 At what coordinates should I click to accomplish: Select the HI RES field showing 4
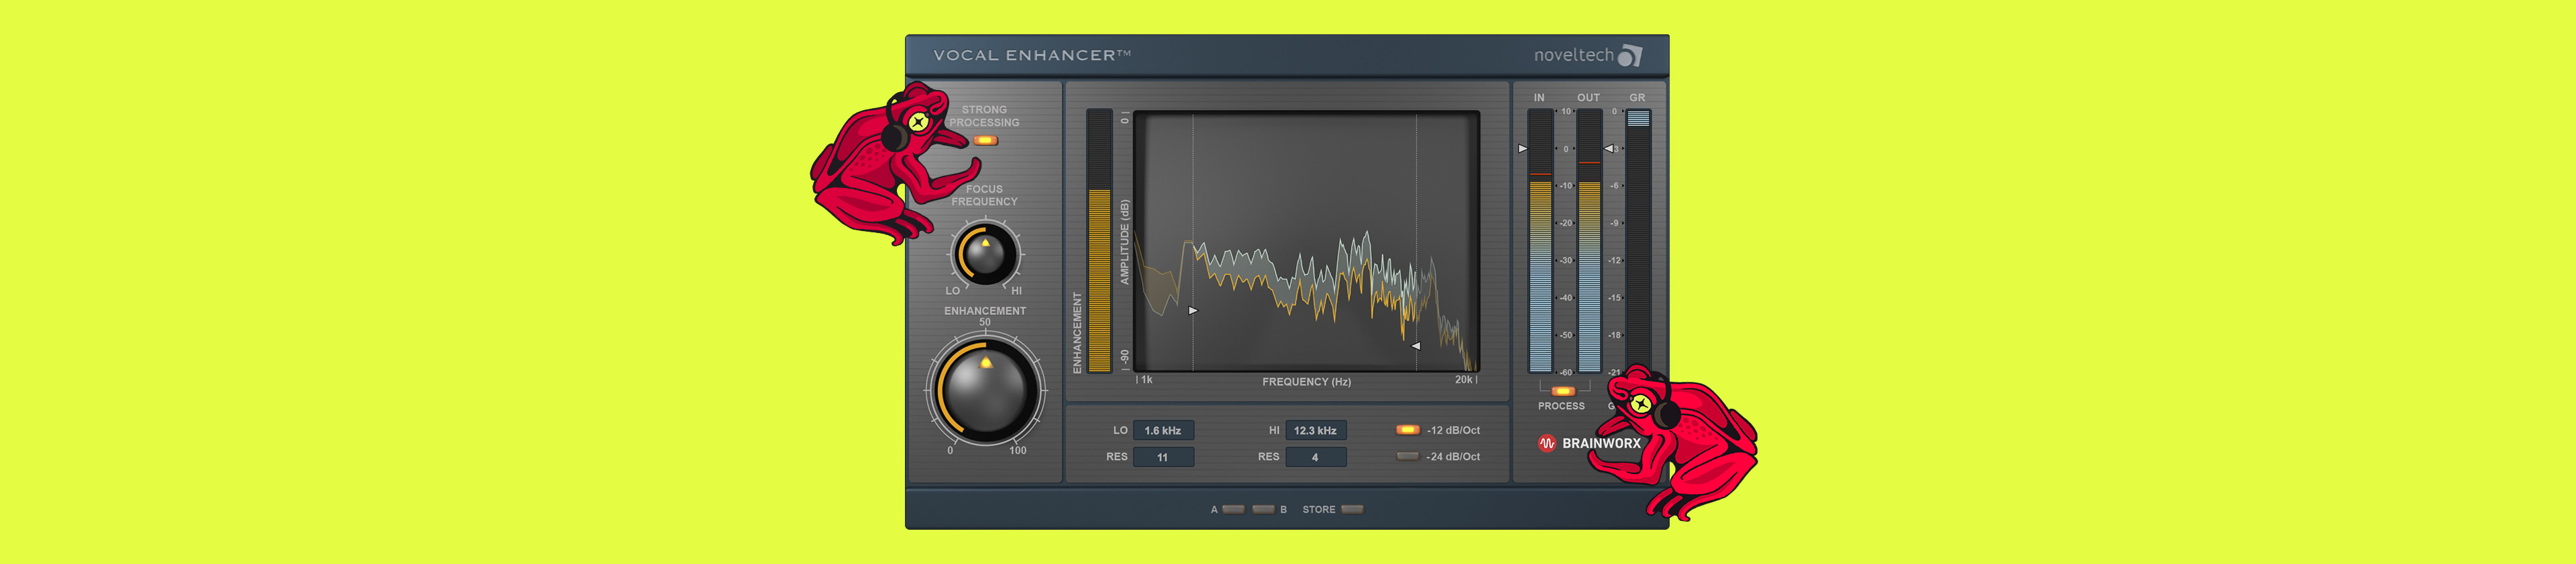[1315, 457]
